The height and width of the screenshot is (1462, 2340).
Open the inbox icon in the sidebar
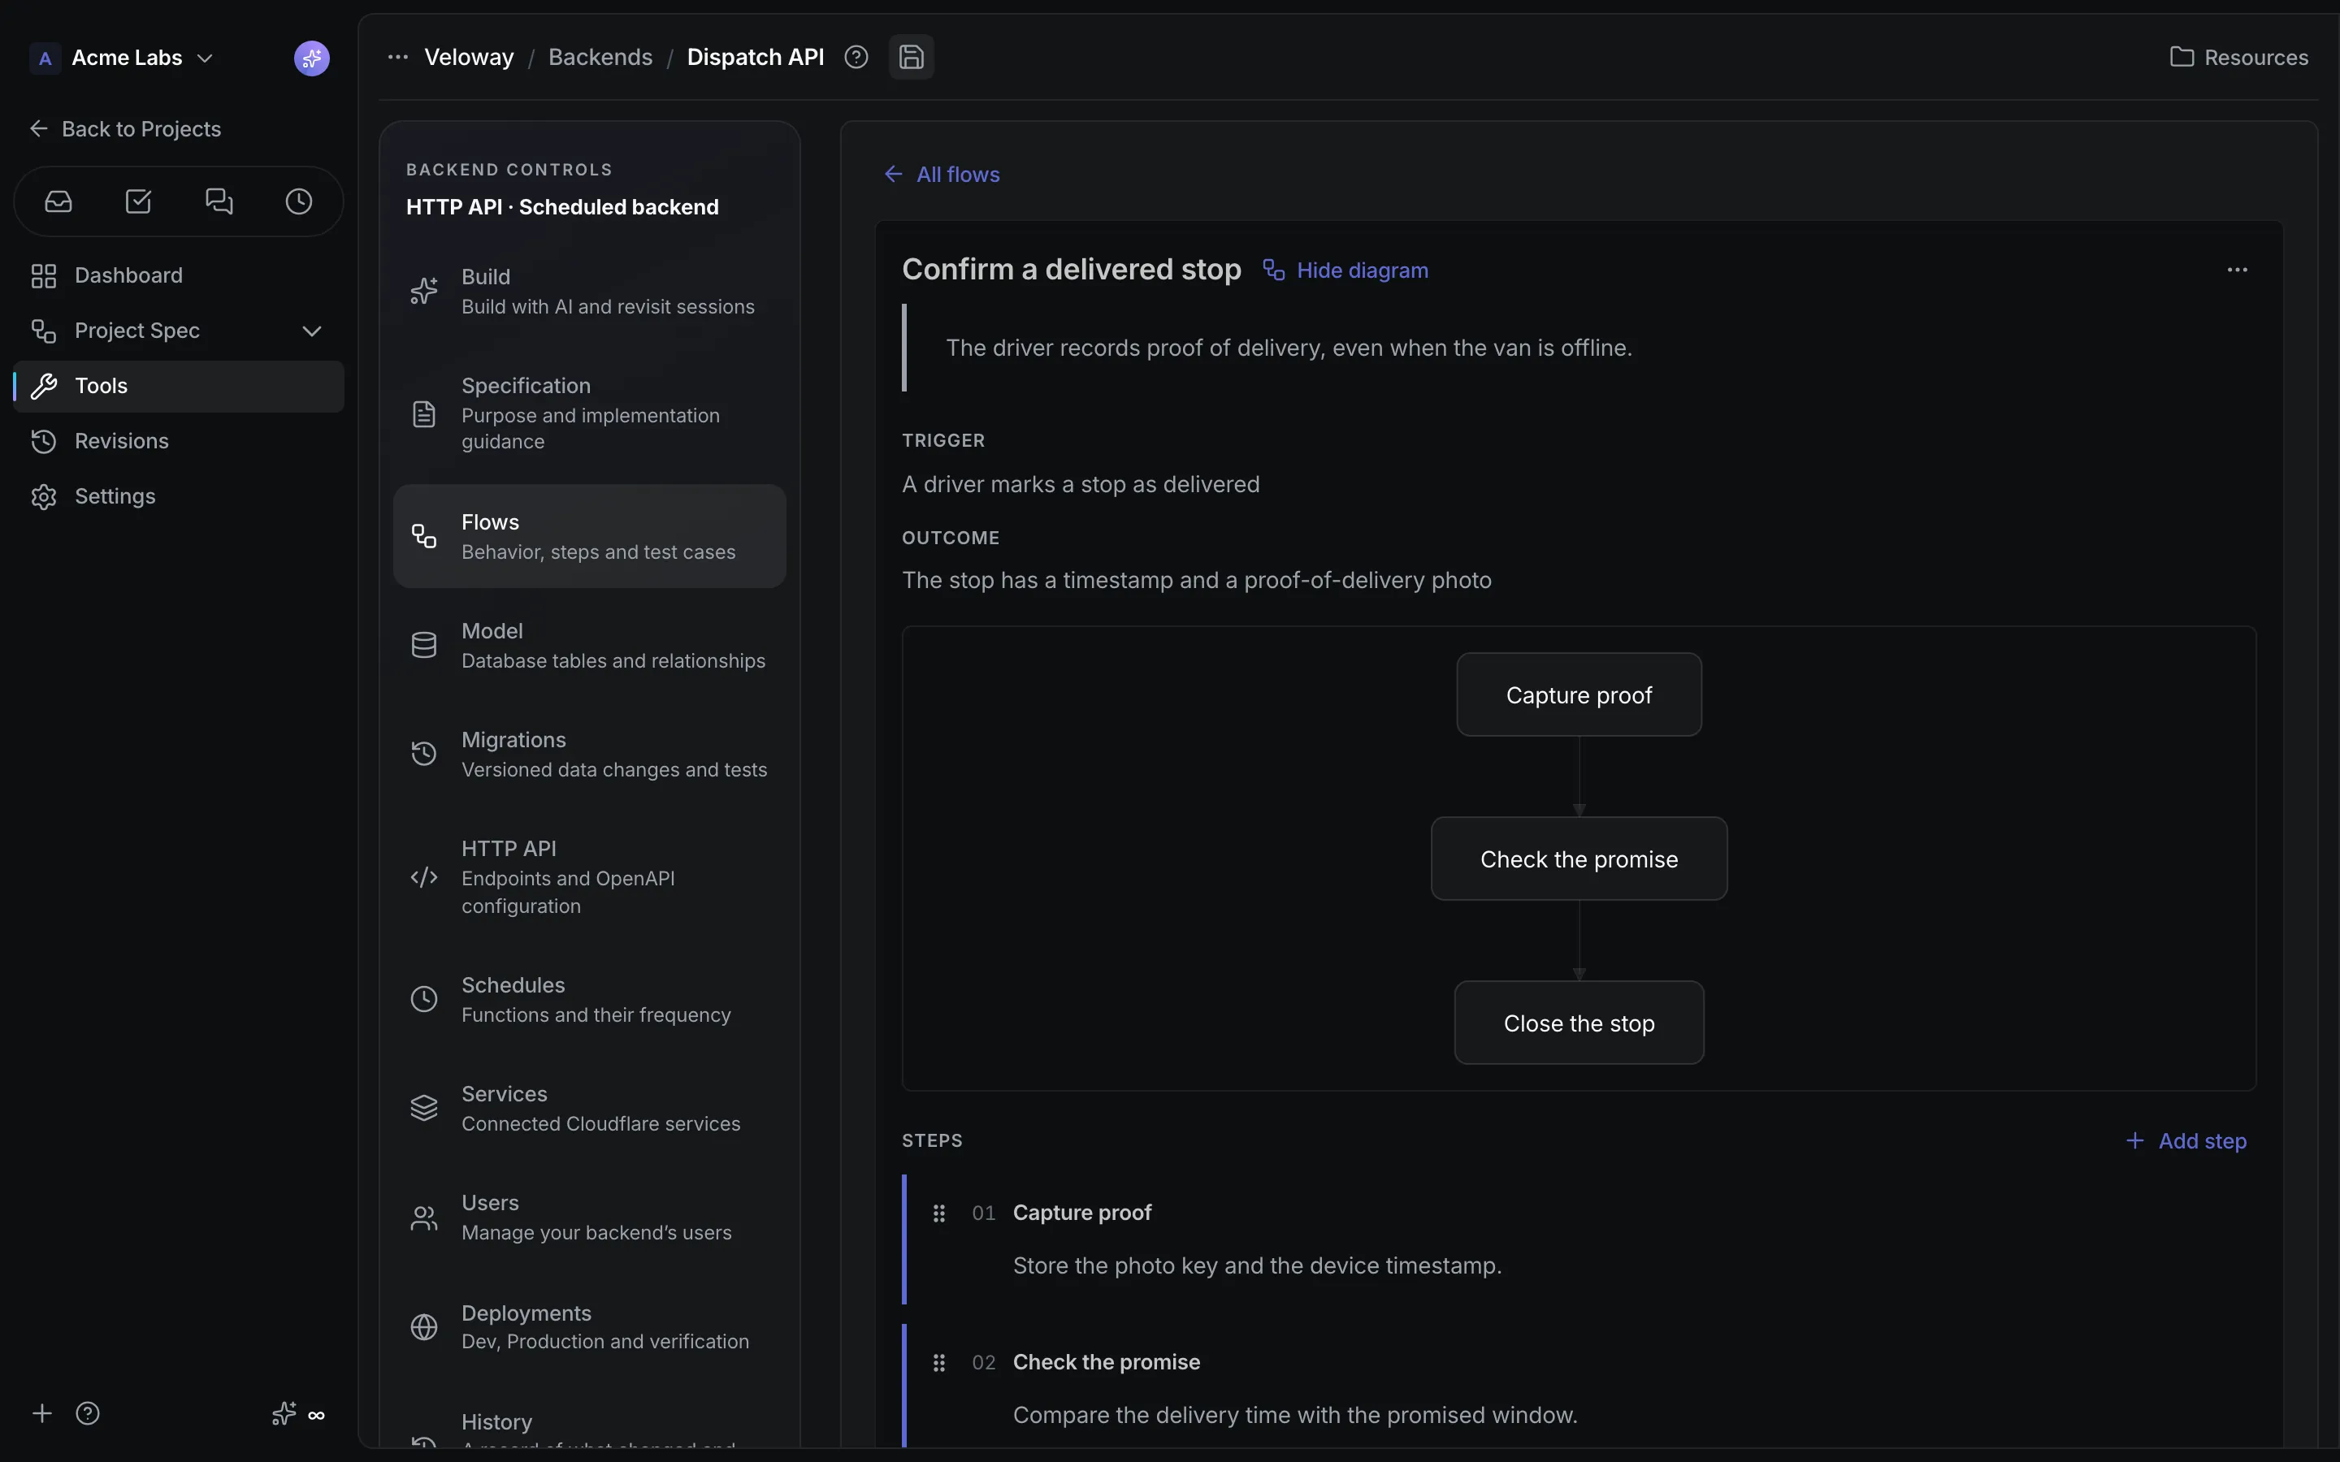point(58,201)
